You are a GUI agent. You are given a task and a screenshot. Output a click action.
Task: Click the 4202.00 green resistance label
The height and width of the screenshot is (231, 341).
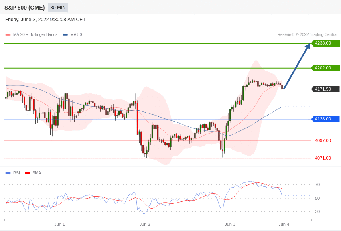coord(326,68)
